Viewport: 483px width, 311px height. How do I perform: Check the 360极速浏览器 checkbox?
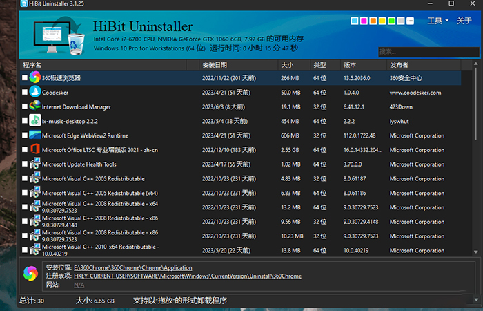(x=25, y=77)
